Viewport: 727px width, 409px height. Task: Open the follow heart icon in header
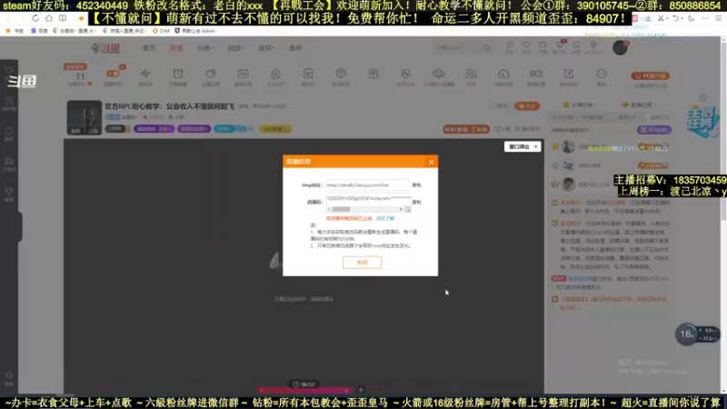pyautogui.click(x=526, y=46)
